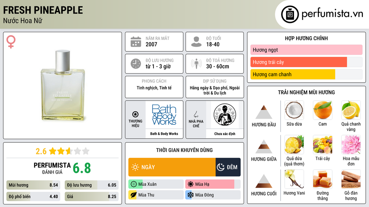Click the perfumer illustration labeled Chưa xác định
The width and height of the screenshot is (369, 207).
(x=225, y=115)
